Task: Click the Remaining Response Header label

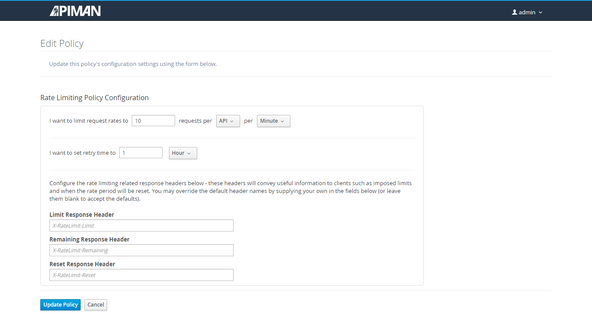Action: [89, 239]
